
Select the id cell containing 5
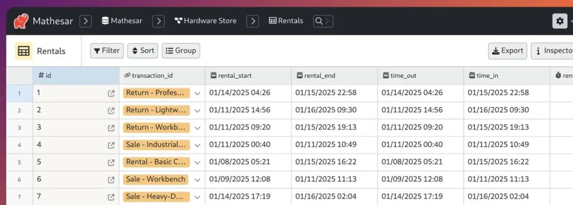pyautogui.click(x=76, y=163)
